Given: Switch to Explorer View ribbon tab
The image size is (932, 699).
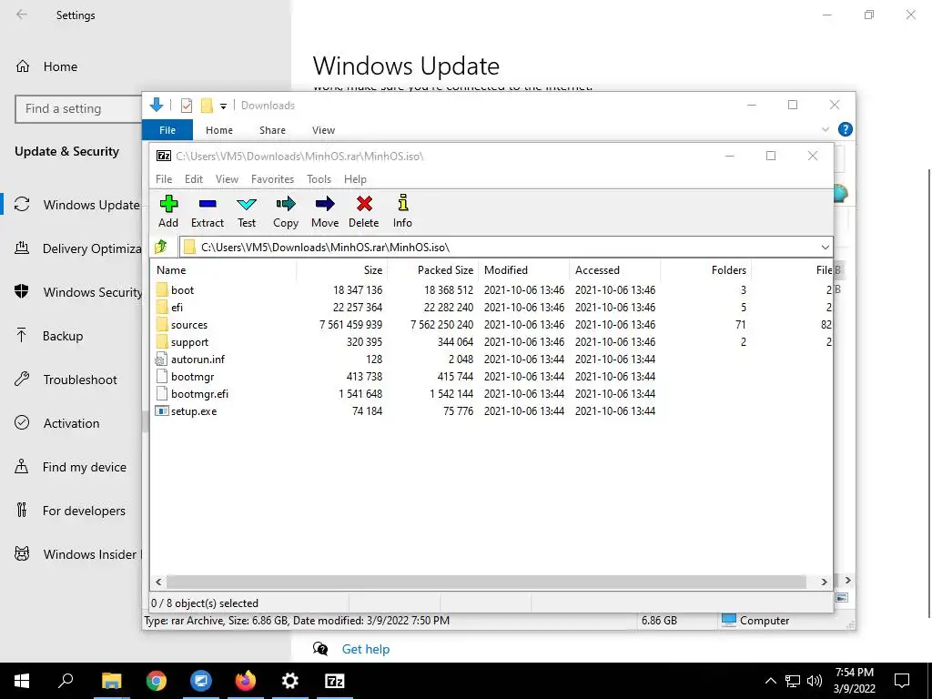Looking at the screenshot, I should (323, 129).
